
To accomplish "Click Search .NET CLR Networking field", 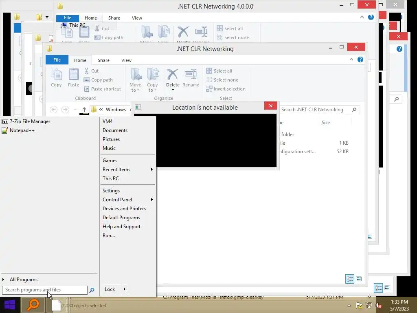I will click(x=319, y=110).
